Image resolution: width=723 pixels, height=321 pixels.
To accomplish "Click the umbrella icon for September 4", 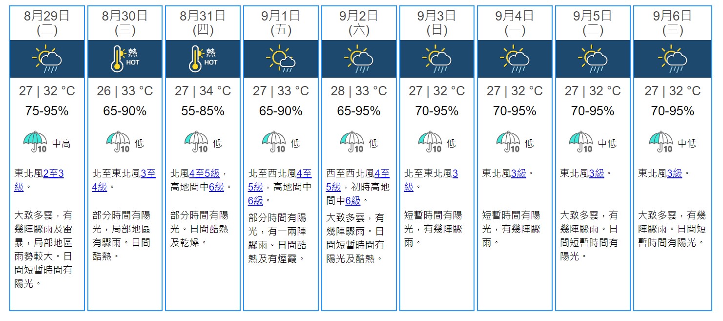I will tap(508, 142).
